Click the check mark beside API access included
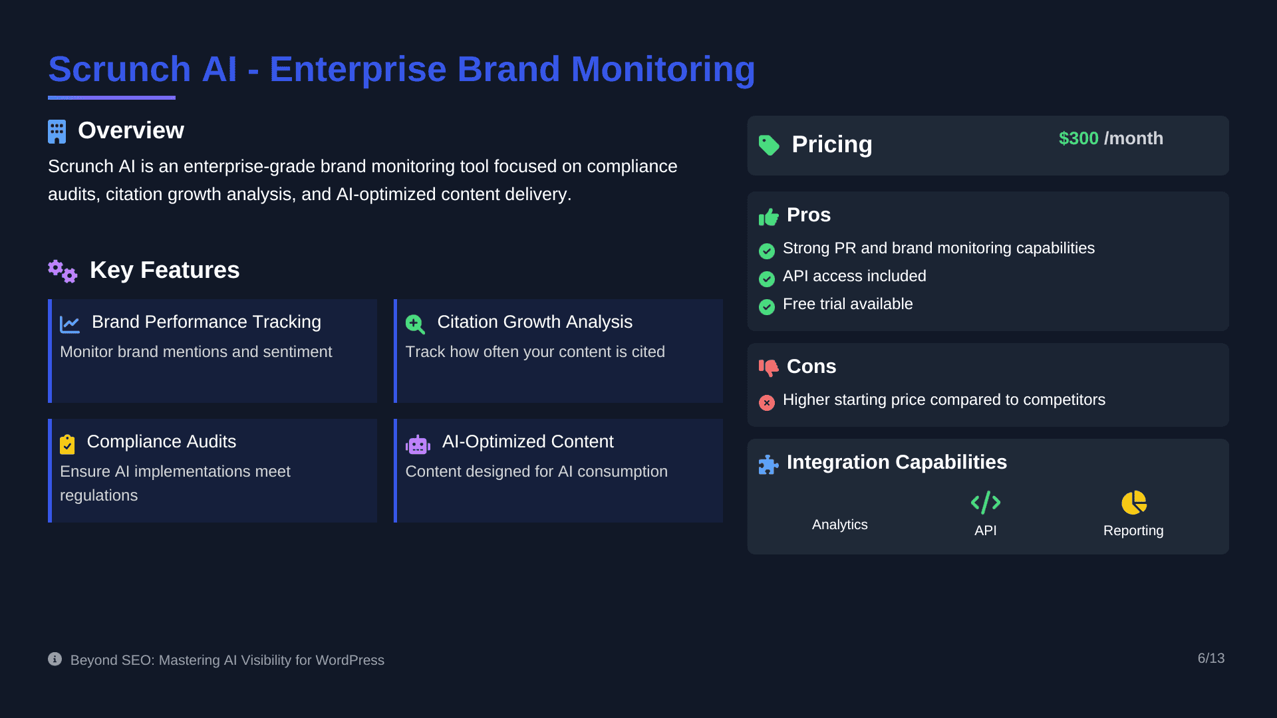 click(x=767, y=279)
